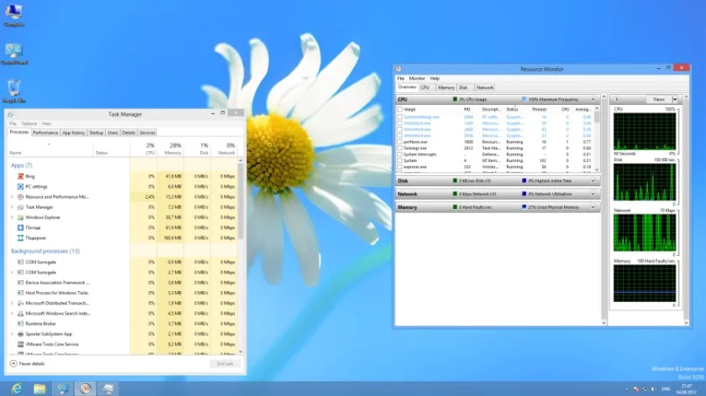The height and width of the screenshot is (396, 706).
Task: Toggle the Image select-all checkbox
Action: [x=399, y=109]
